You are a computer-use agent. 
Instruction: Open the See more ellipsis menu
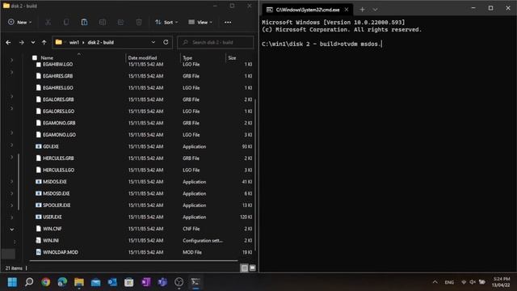tap(228, 22)
